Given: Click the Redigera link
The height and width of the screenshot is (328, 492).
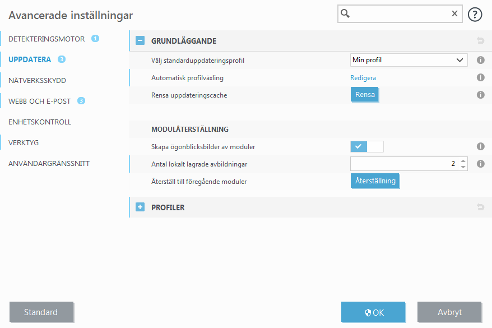Looking at the screenshot, I should point(363,78).
